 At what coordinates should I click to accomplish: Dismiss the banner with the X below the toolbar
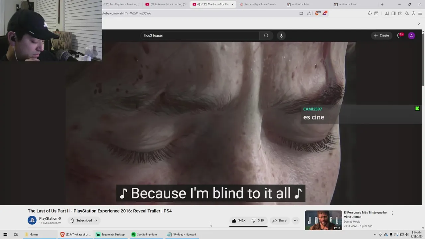pyautogui.click(x=419, y=24)
